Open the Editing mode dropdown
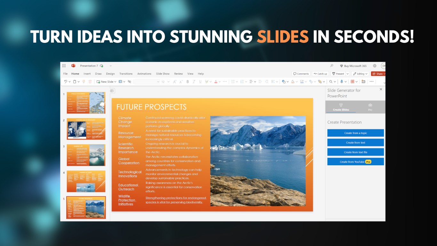This screenshot has height=246, width=437. tap(360, 74)
